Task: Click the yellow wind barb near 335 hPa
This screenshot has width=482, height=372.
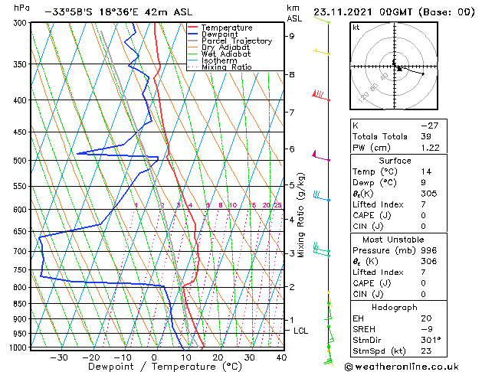Action: [x=322, y=51]
